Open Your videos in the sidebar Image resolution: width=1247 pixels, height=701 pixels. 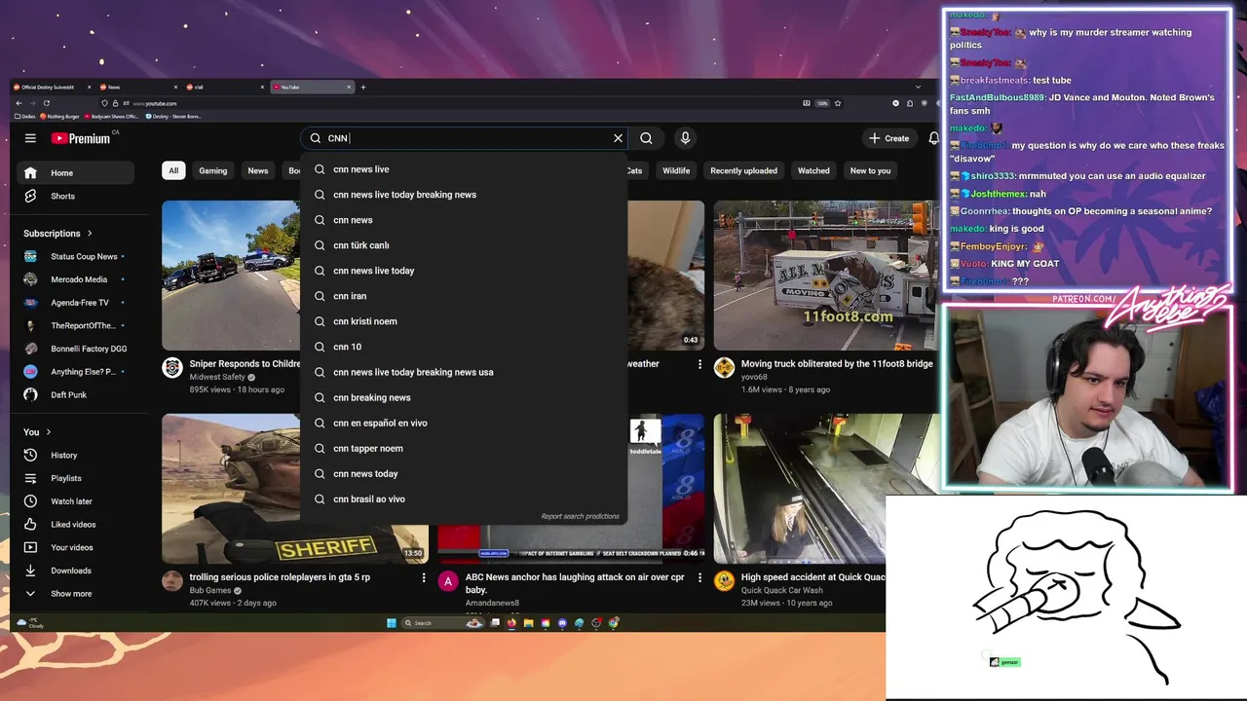74,547
